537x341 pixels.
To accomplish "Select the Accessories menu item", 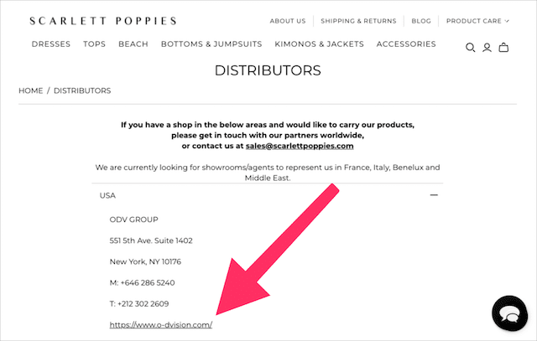I will (x=406, y=44).
